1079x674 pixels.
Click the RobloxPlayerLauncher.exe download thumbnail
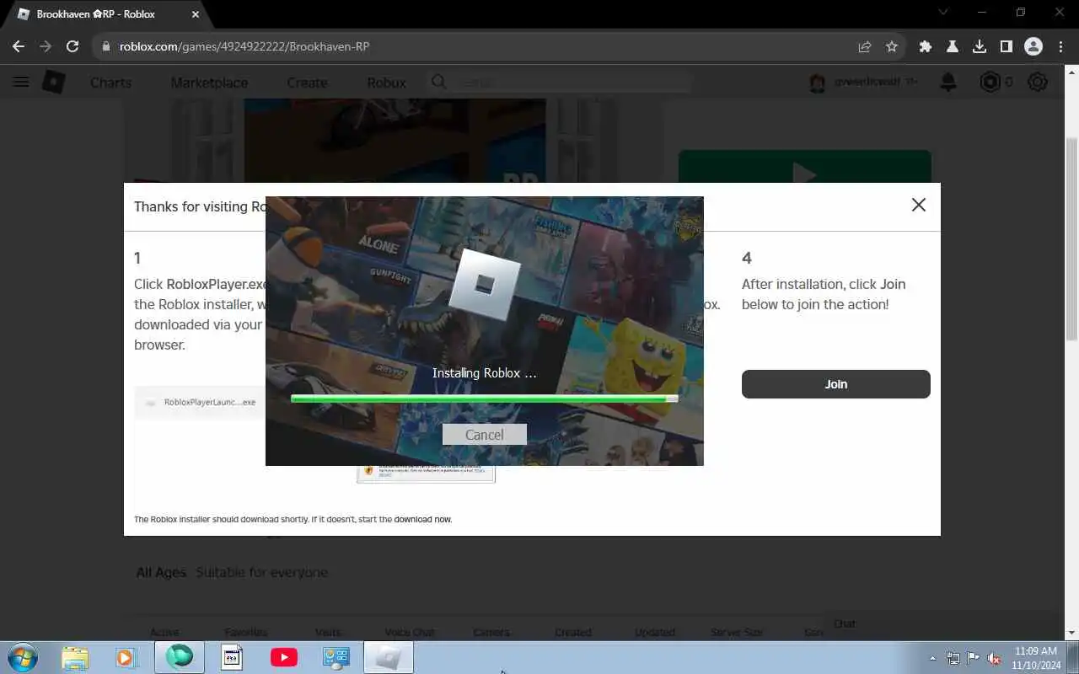tap(200, 402)
